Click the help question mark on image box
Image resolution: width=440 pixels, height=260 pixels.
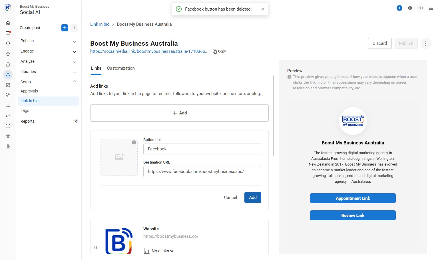(x=134, y=142)
